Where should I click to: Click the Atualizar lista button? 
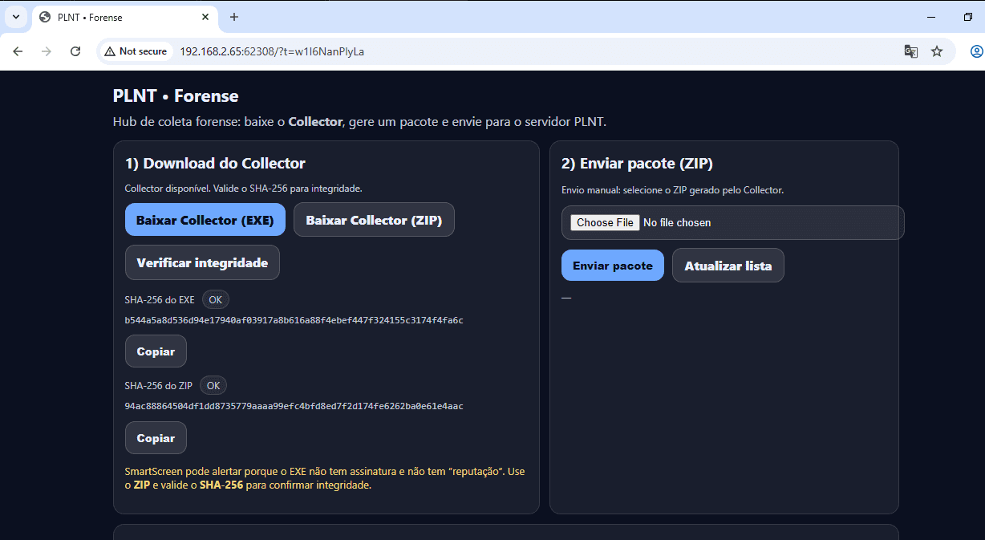pos(728,266)
